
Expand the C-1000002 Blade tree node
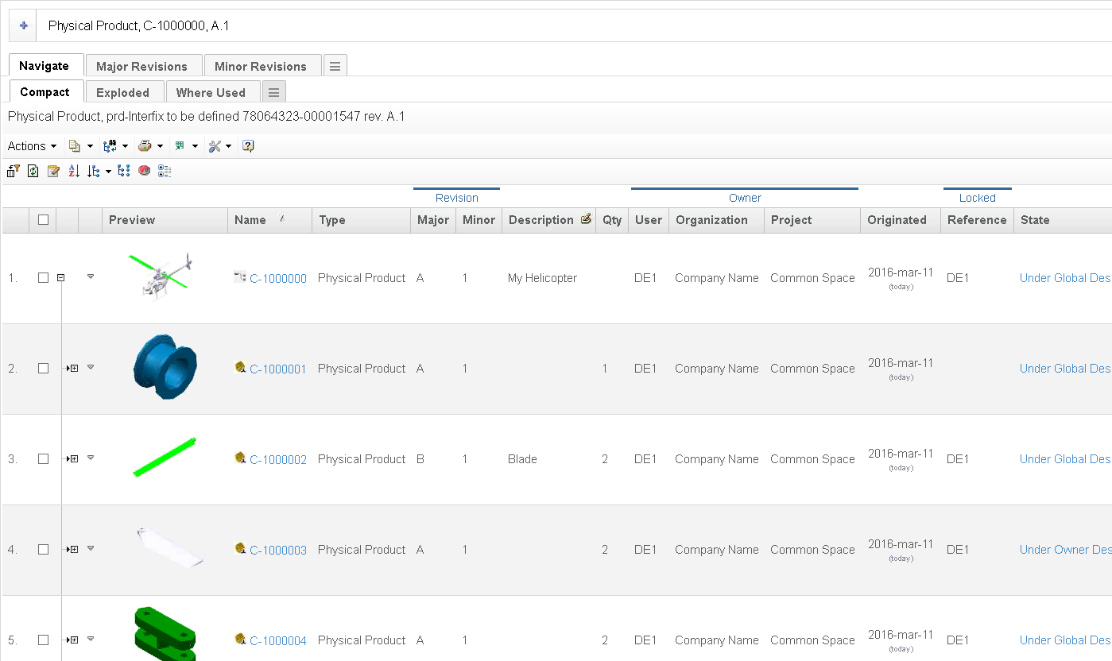(x=73, y=459)
